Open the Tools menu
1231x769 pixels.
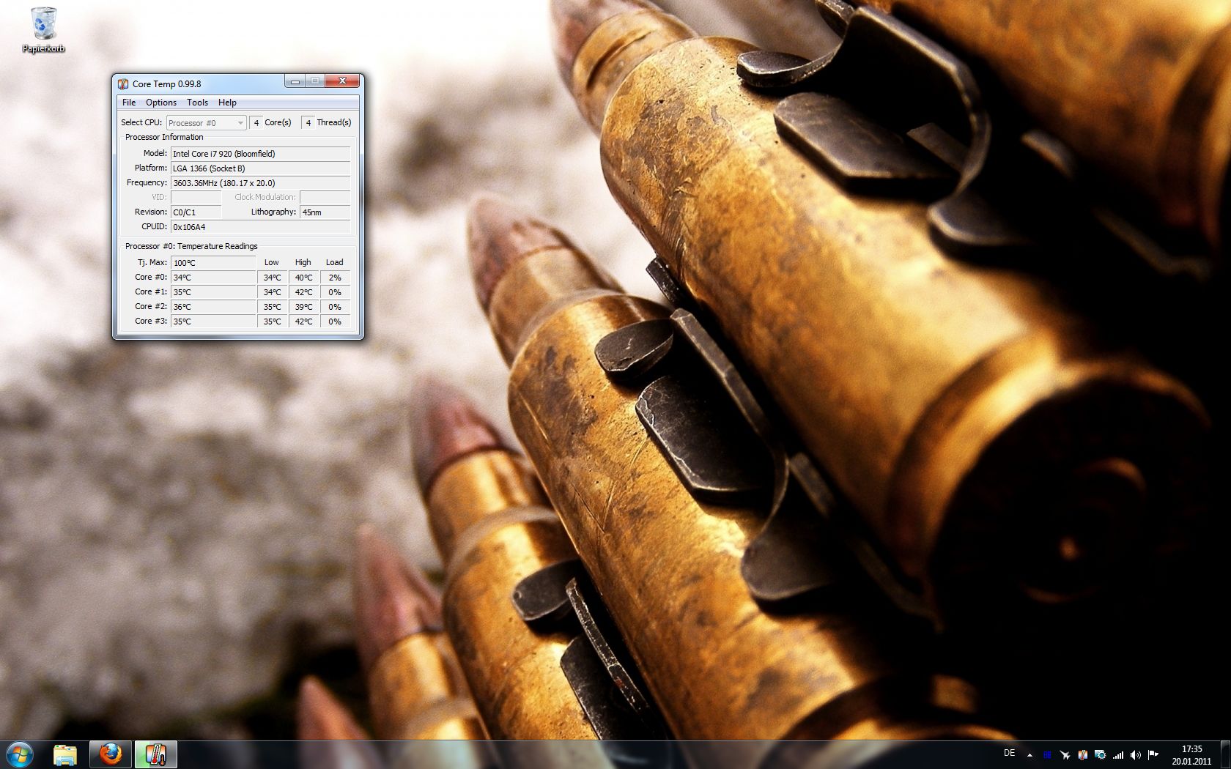(x=197, y=103)
